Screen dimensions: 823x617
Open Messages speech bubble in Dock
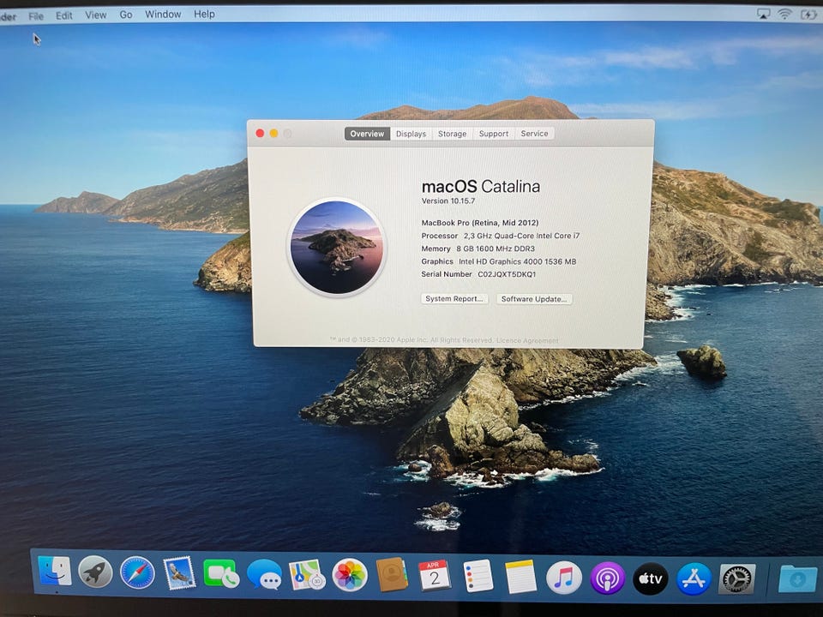264,574
